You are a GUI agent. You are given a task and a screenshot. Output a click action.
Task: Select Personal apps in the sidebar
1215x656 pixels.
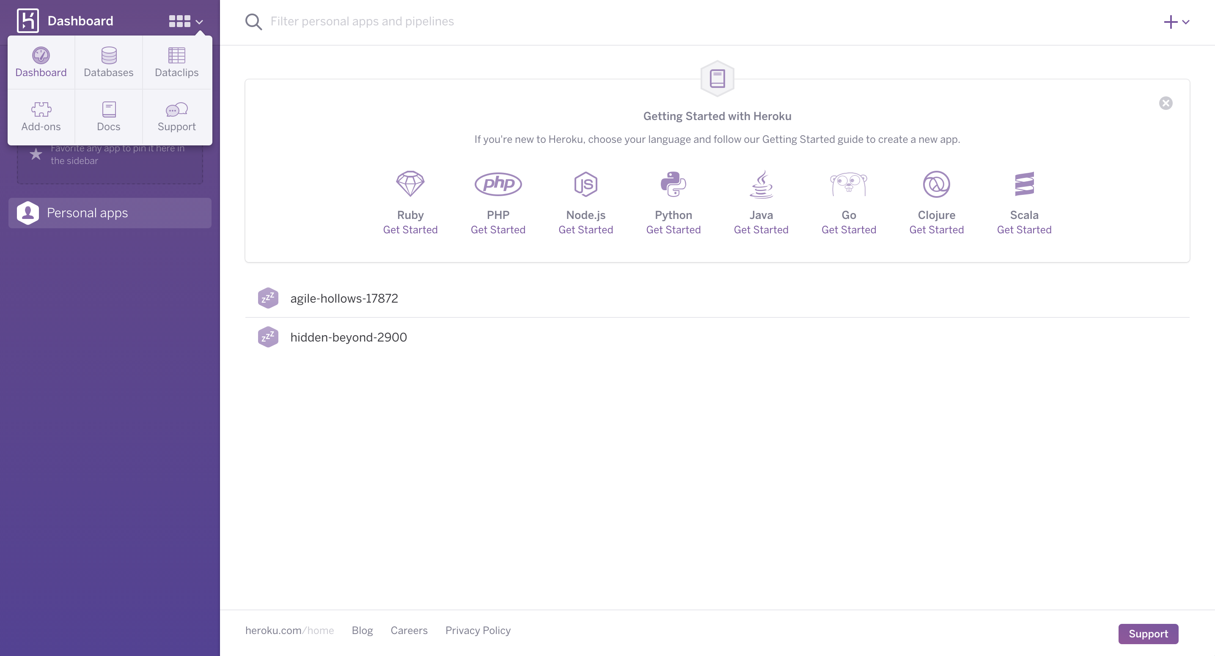[110, 213]
